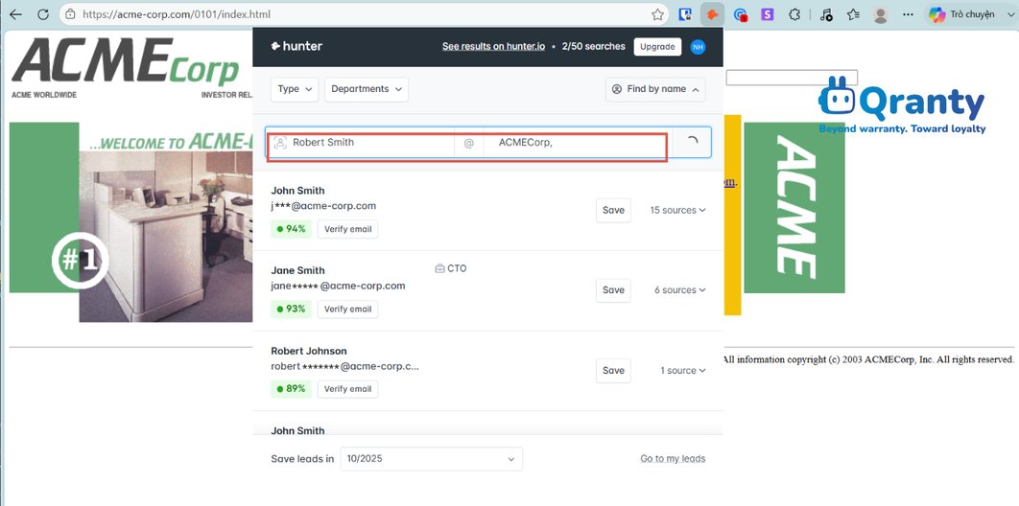The width and height of the screenshot is (1019, 506).
Task: Click the loading search button
Action: 692,142
